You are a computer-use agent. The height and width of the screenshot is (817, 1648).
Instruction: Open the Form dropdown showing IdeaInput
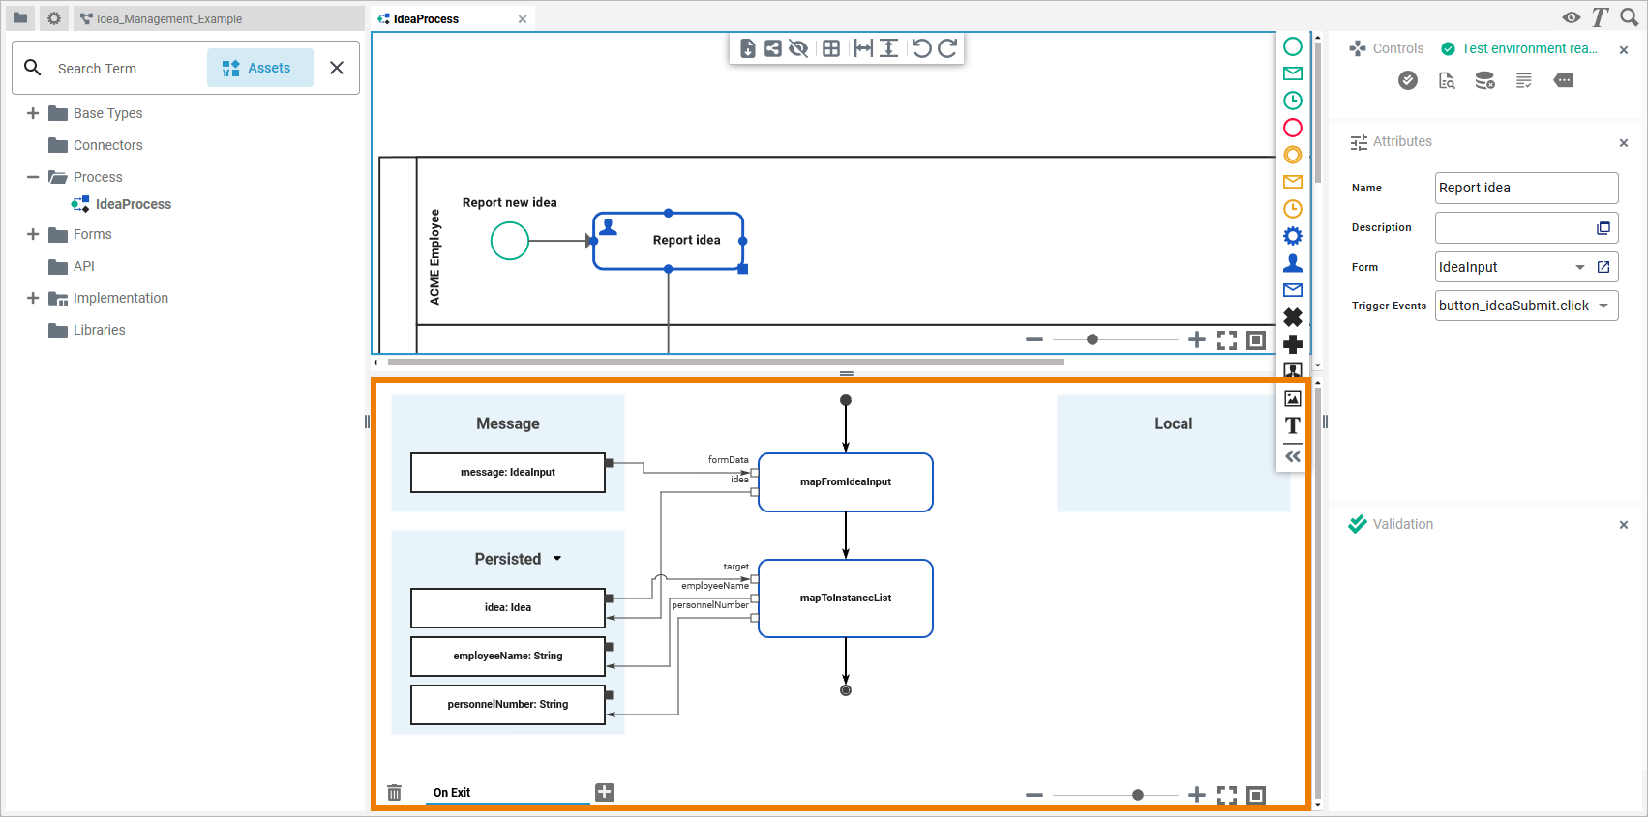1579,267
